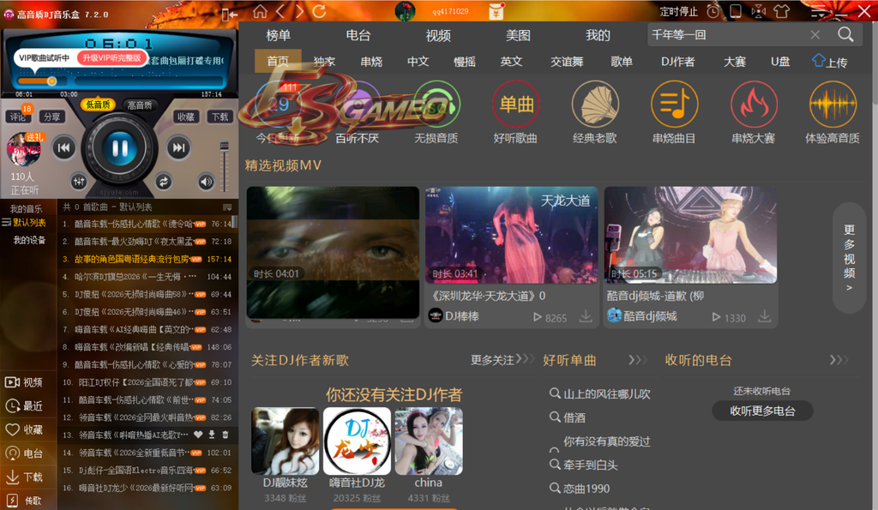Viewport: 878px width, 510px height.
Task: Expand the 更多视频 side panel
Action: point(850,258)
